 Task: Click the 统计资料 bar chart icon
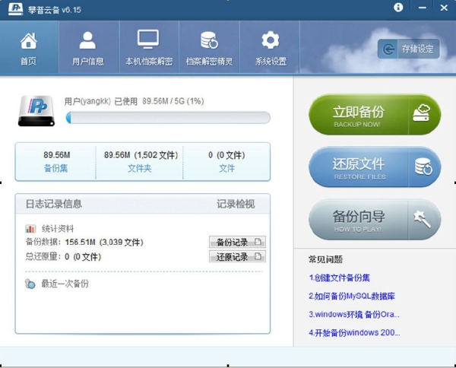click(x=30, y=228)
